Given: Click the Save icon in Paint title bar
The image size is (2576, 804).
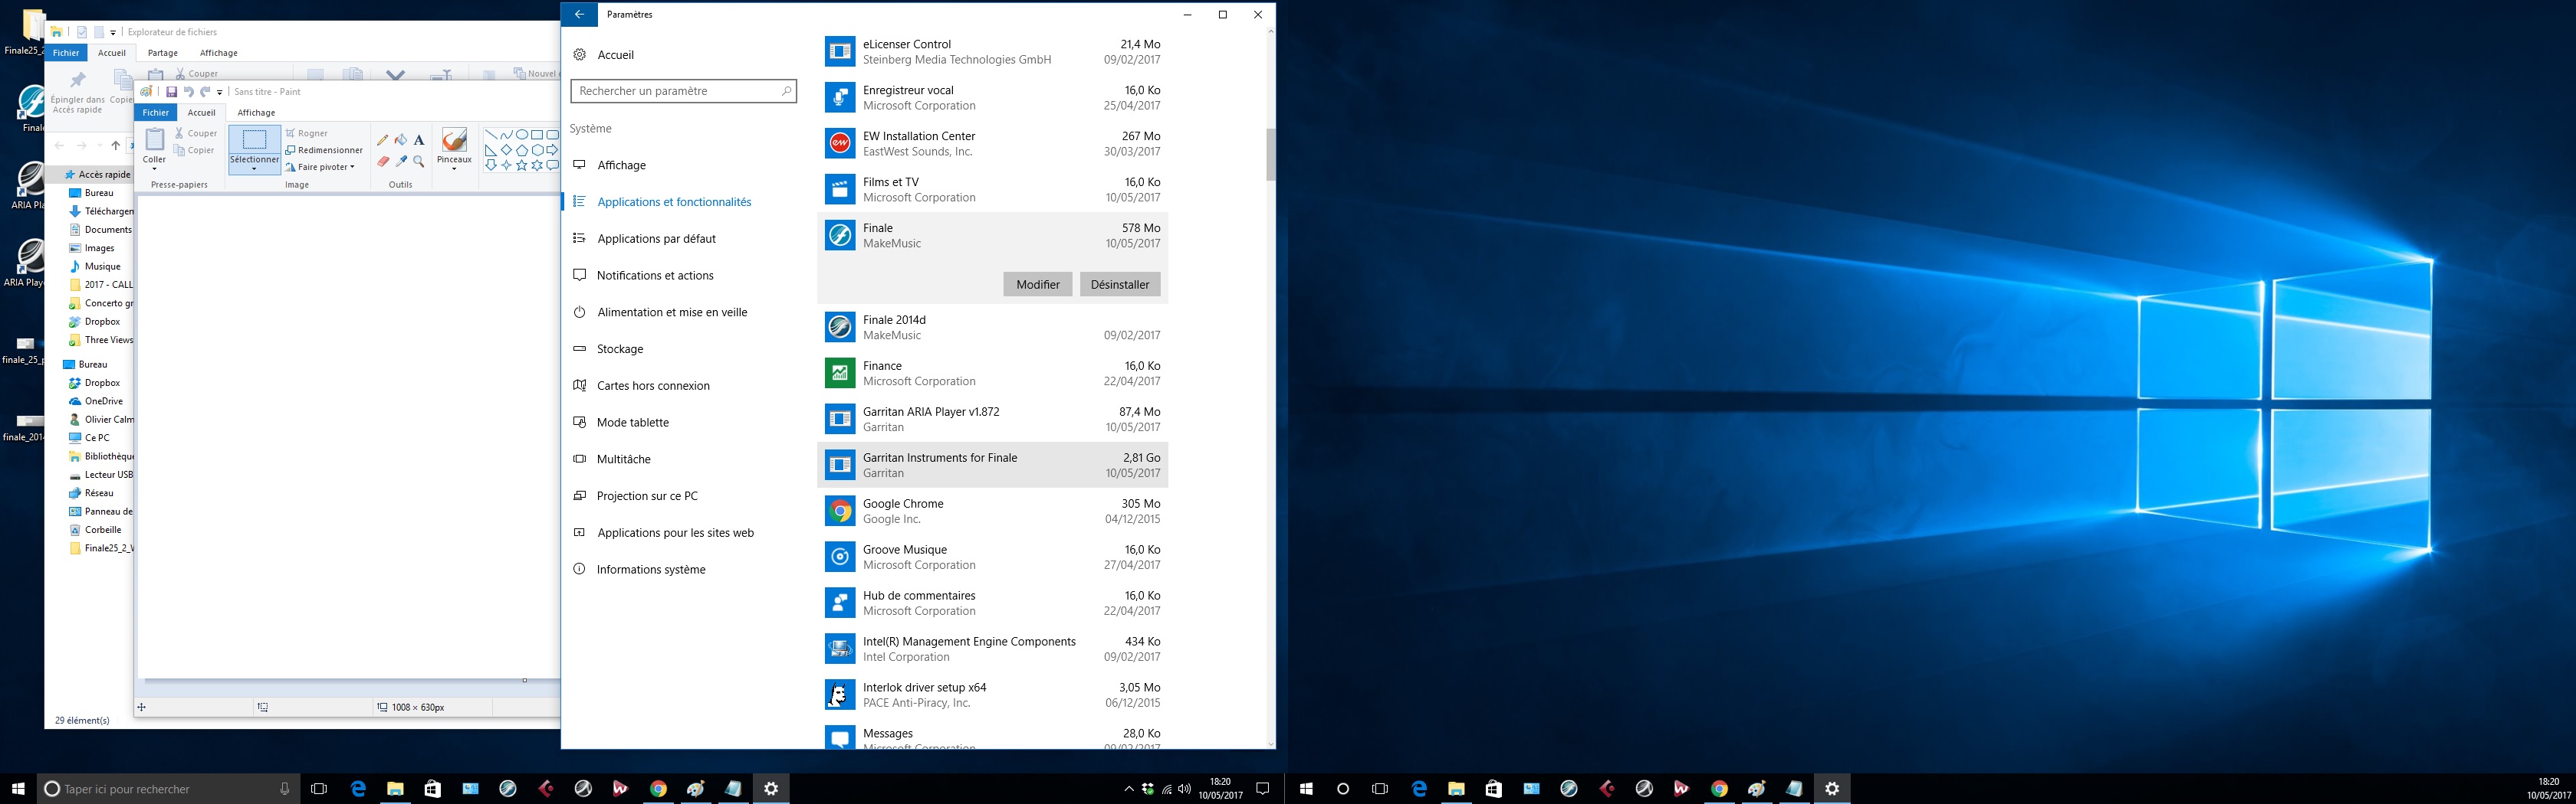Looking at the screenshot, I should (171, 92).
